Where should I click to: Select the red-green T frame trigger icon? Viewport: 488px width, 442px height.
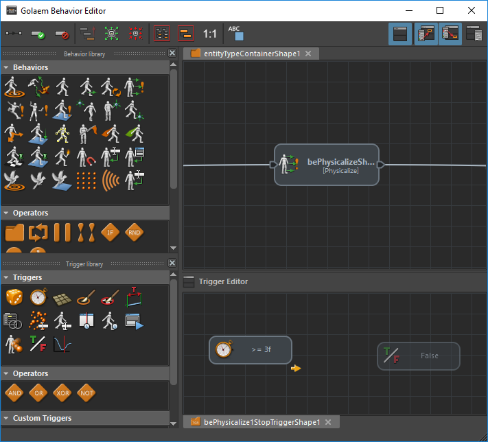(x=134, y=296)
